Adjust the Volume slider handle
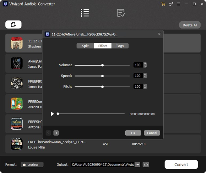Viewport: 206px width, 173px height. [x=102, y=65]
